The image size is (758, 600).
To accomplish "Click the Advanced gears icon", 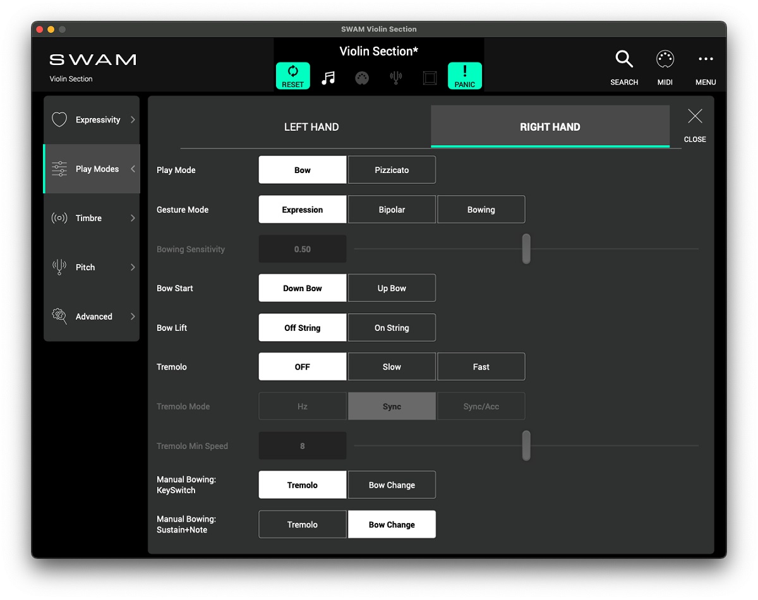I will 59,316.
